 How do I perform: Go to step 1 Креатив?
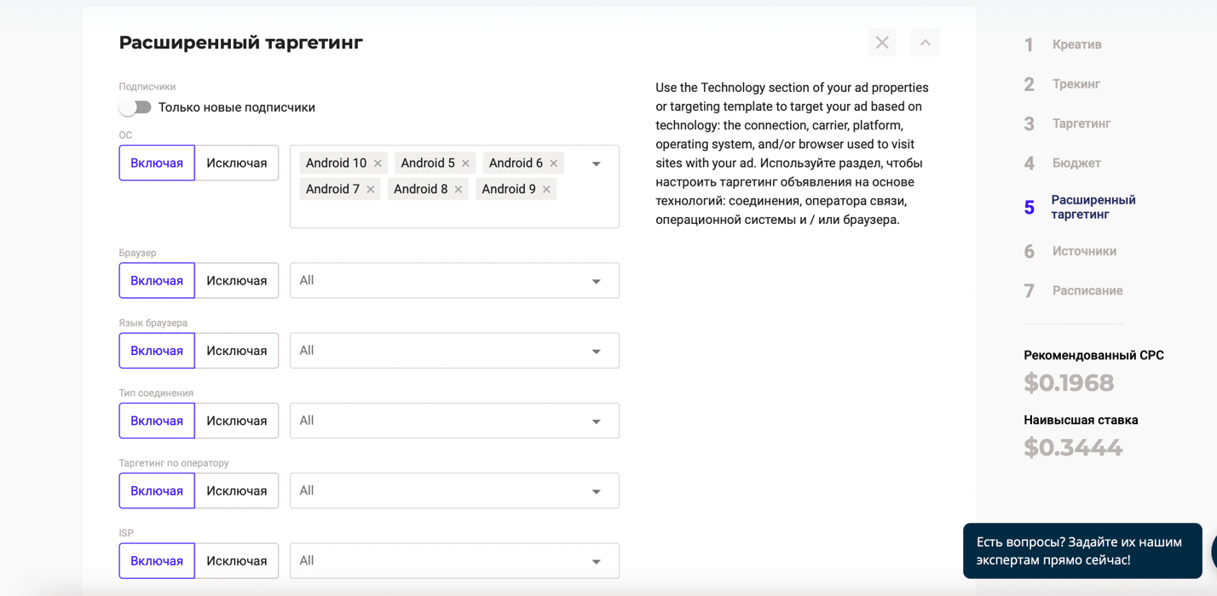[x=1076, y=44]
